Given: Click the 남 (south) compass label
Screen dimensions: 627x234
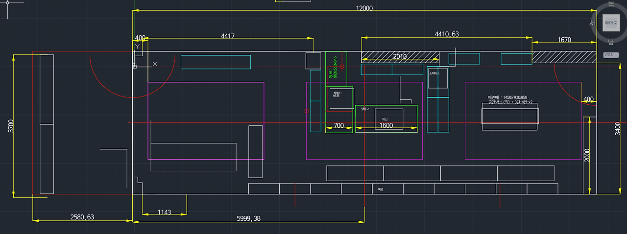Looking at the screenshot, I should [611, 42].
